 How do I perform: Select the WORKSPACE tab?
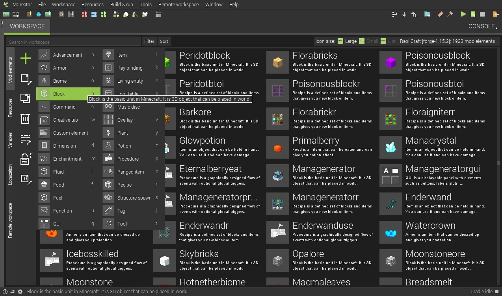coord(27,26)
